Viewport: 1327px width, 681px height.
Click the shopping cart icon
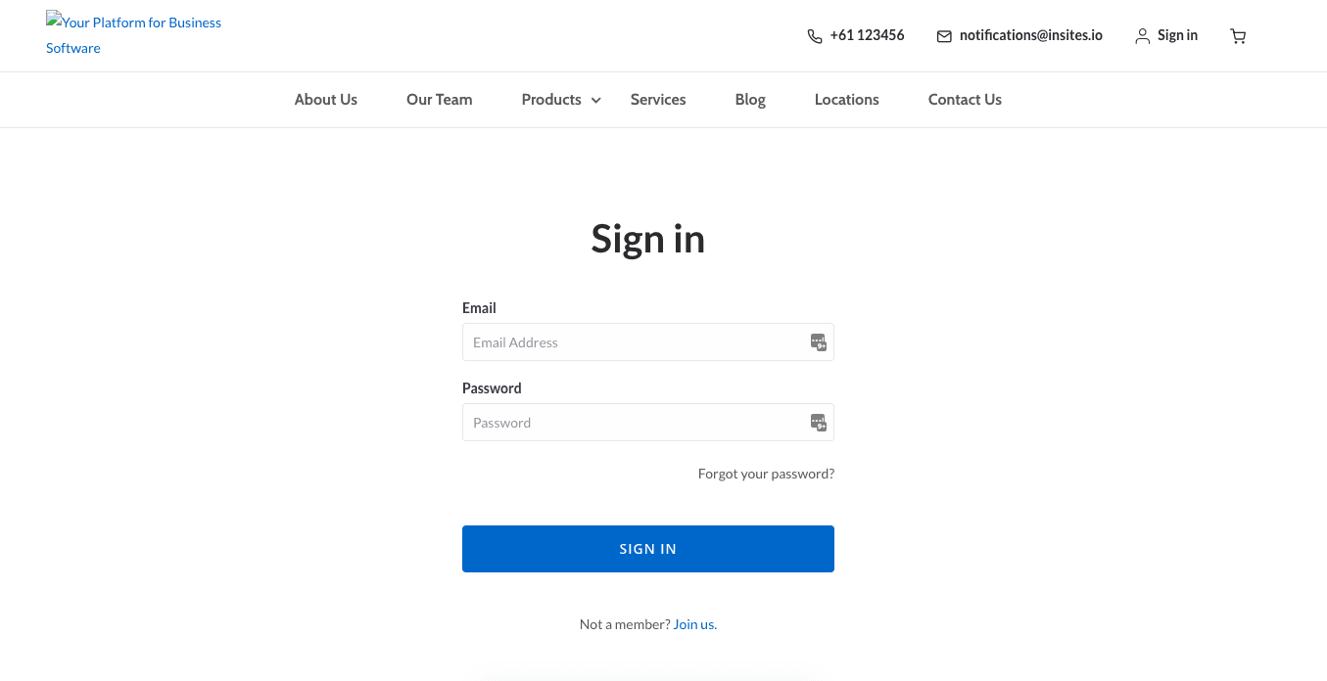1238,36
